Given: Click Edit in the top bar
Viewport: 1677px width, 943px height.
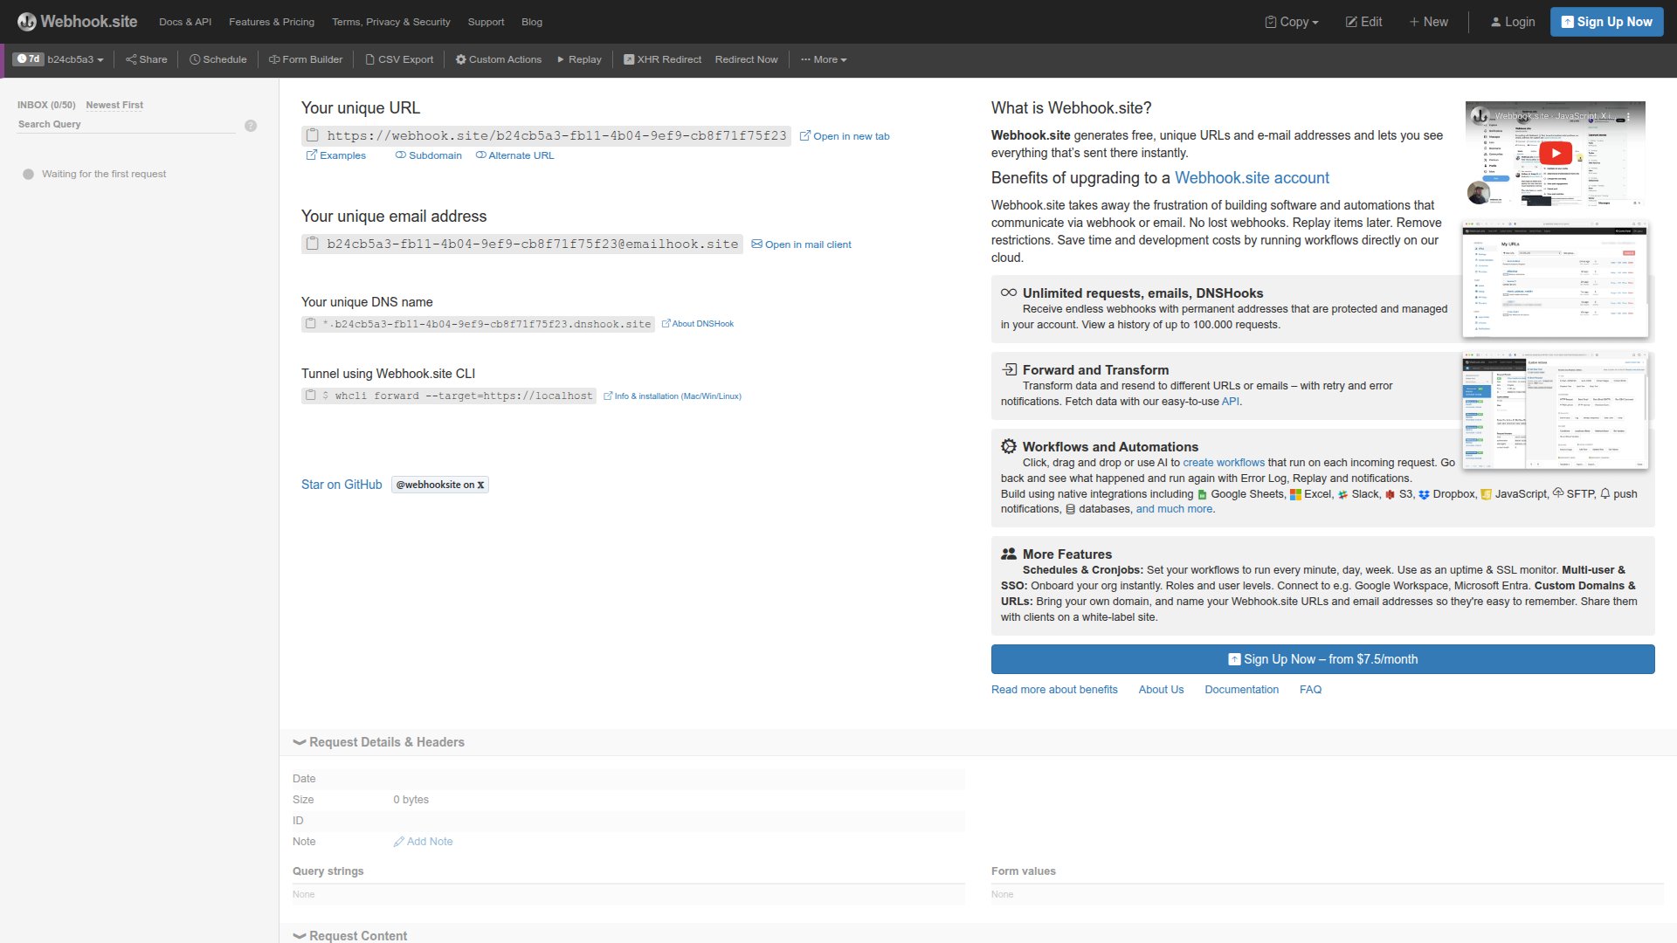Looking at the screenshot, I should [x=1363, y=22].
